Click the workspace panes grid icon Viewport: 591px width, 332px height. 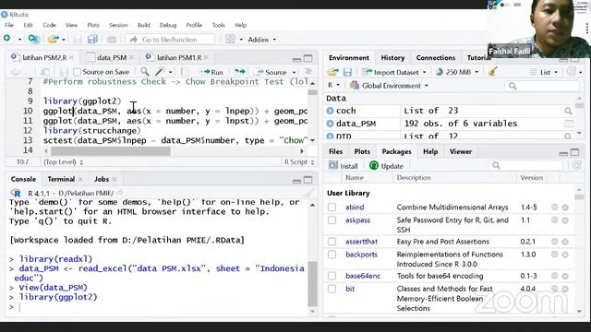click(x=230, y=39)
